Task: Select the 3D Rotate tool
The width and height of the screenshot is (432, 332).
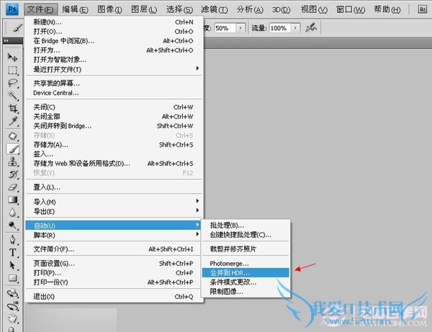Action: [12, 293]
